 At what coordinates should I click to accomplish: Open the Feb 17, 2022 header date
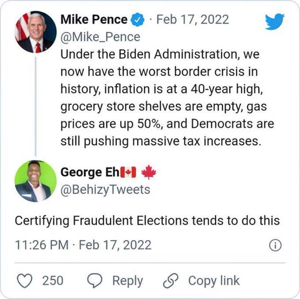click(x=193, y=20)
